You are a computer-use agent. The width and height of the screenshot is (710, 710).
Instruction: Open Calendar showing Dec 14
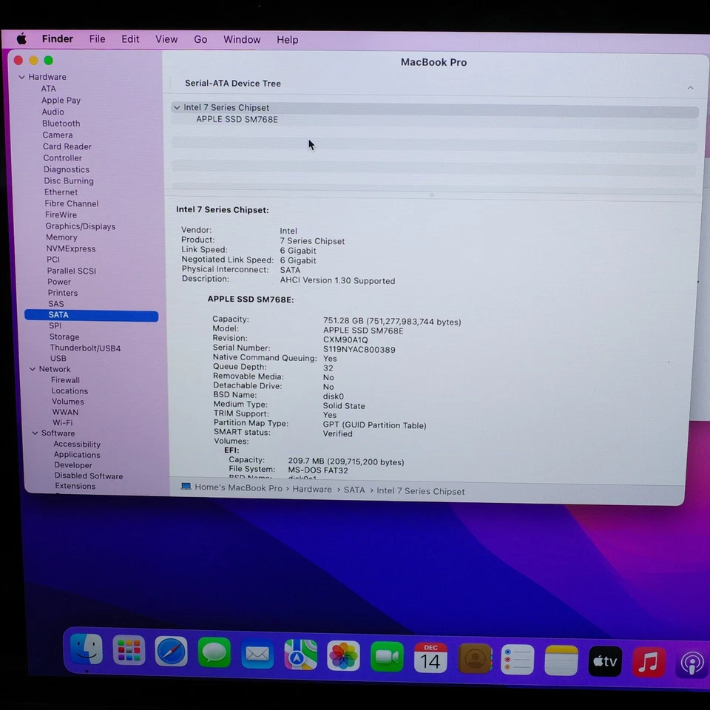430,657
